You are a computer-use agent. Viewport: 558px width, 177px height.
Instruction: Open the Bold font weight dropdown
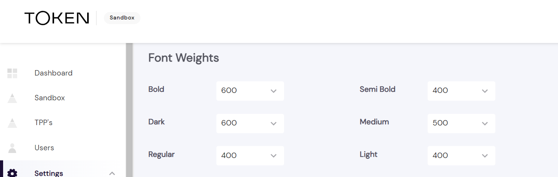[250, 91]
